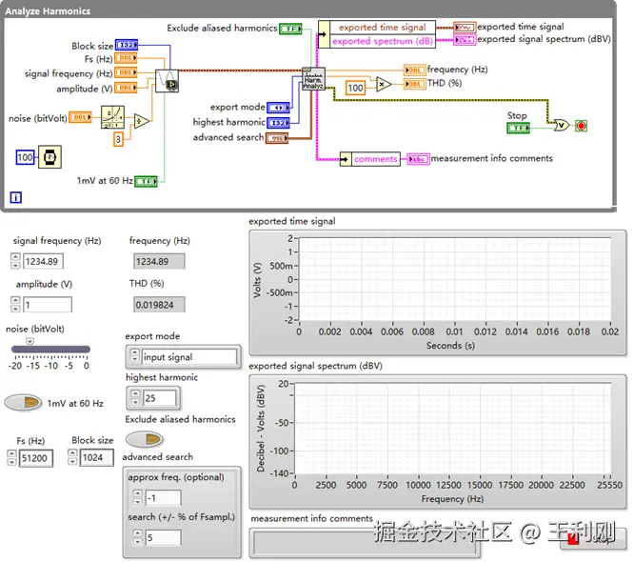Click the exported signal spectrum (dBV) terminal
This screenshot has width=634, height=562.
[465, 40]
